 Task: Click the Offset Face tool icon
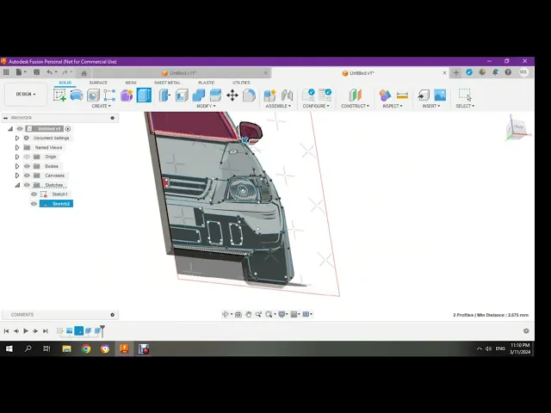215,95
